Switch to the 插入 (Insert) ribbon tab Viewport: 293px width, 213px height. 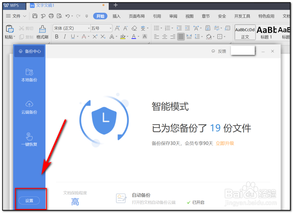click(x=116, y=16)
